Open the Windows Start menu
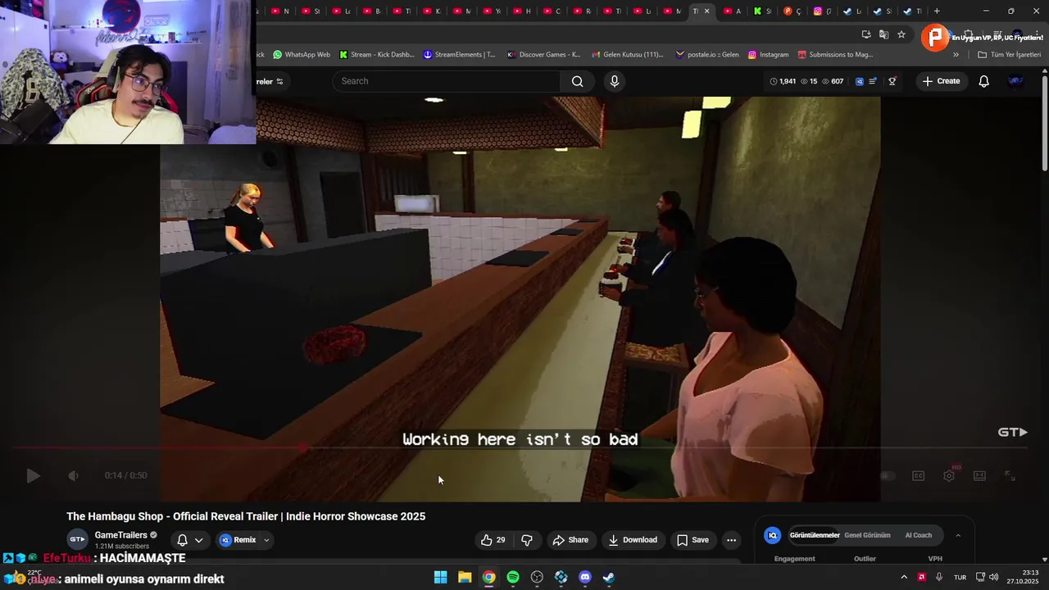 (440, 577)
